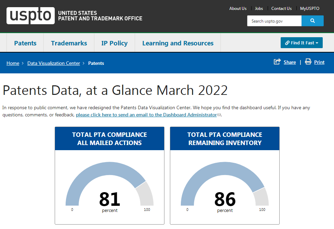Click the 81 percent All Mailed Actions gauge
Screen dimensions: 334x229
click(109, 188)
